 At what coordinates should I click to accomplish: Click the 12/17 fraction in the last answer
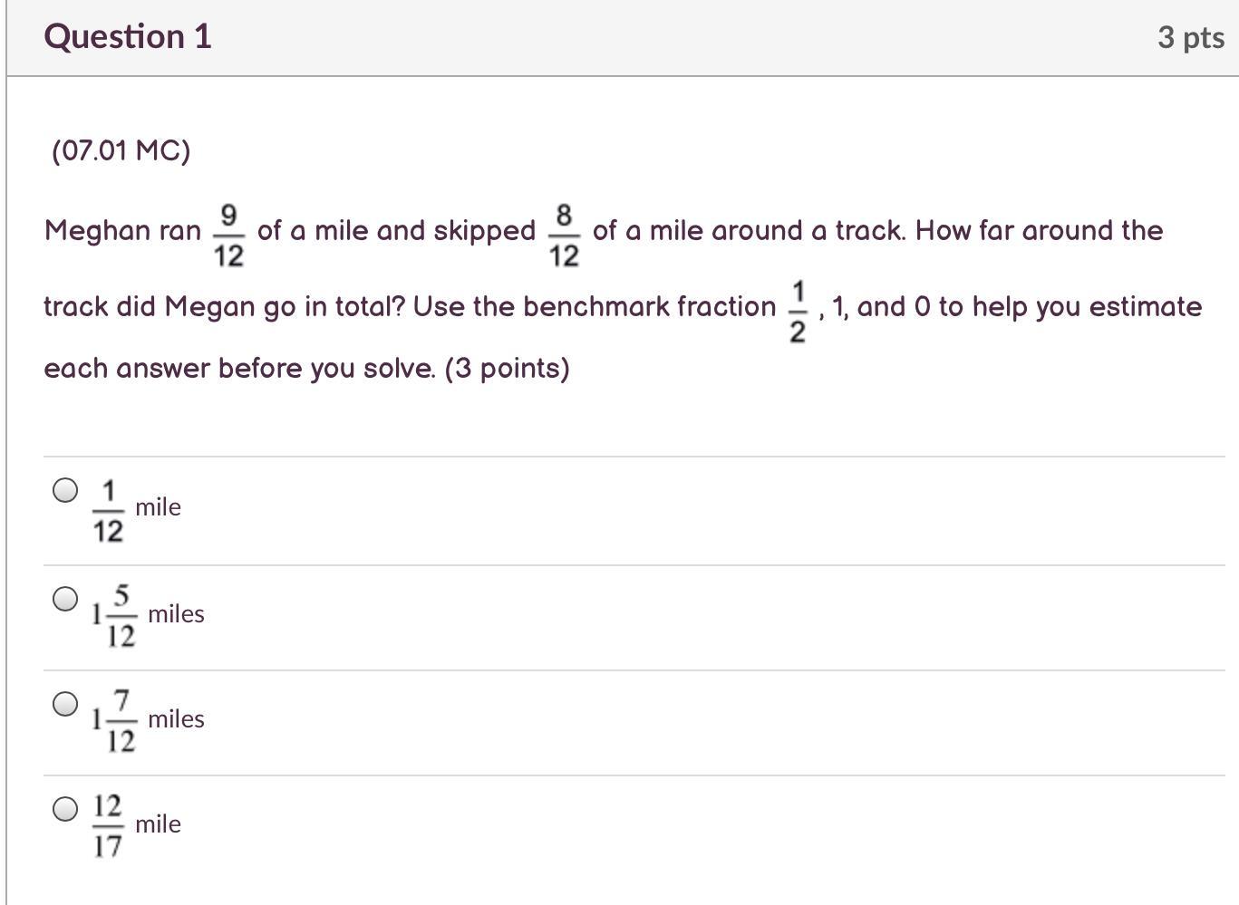(107, 825)
